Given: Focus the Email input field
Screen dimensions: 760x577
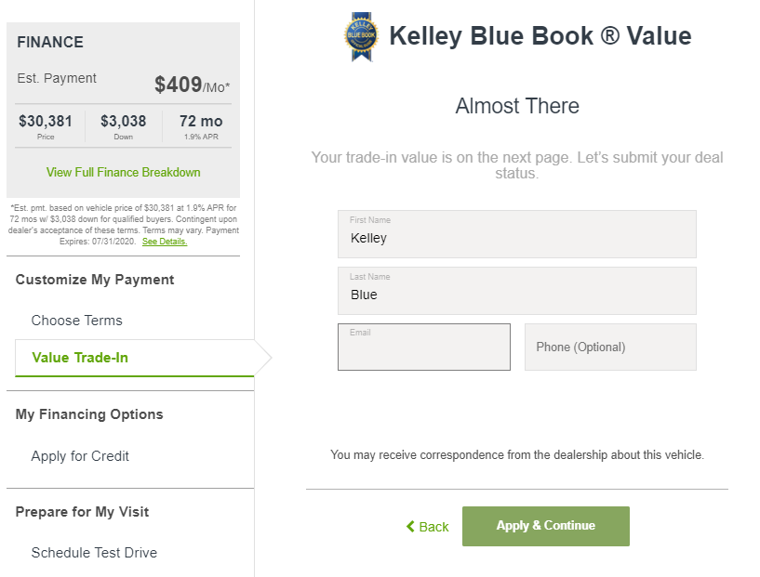Looking at the screenshot, I should [x=423, y=348].
